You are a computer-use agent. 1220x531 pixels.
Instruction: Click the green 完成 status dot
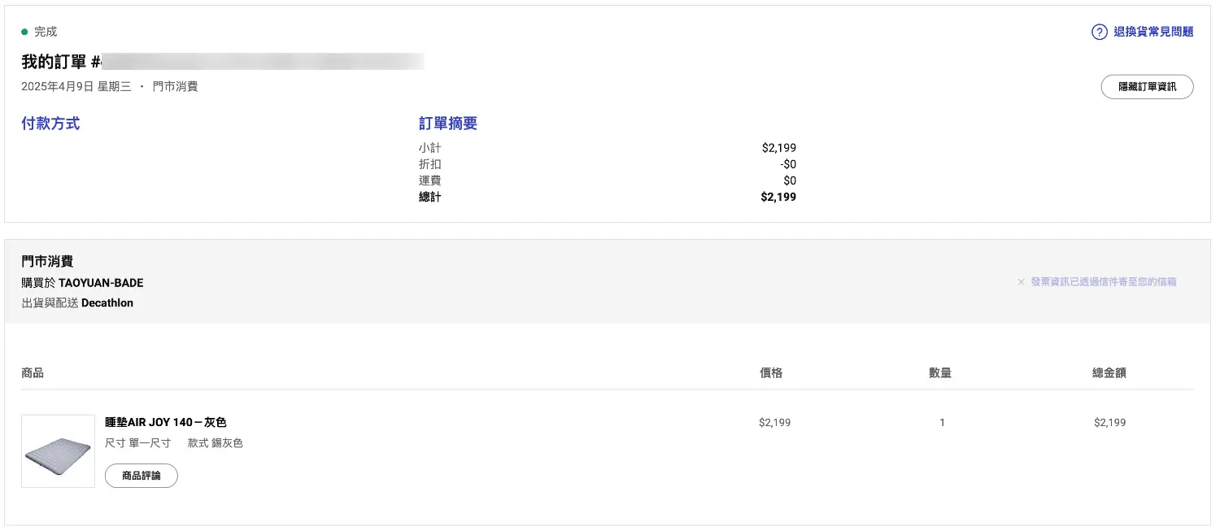point(24,32)
